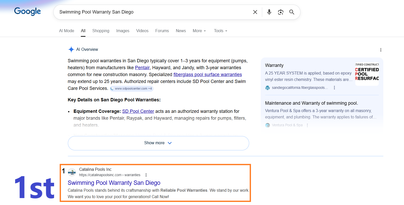Expand AI Overview with Show more
This screenshot has height=205, width=404.
pos(158,143)
